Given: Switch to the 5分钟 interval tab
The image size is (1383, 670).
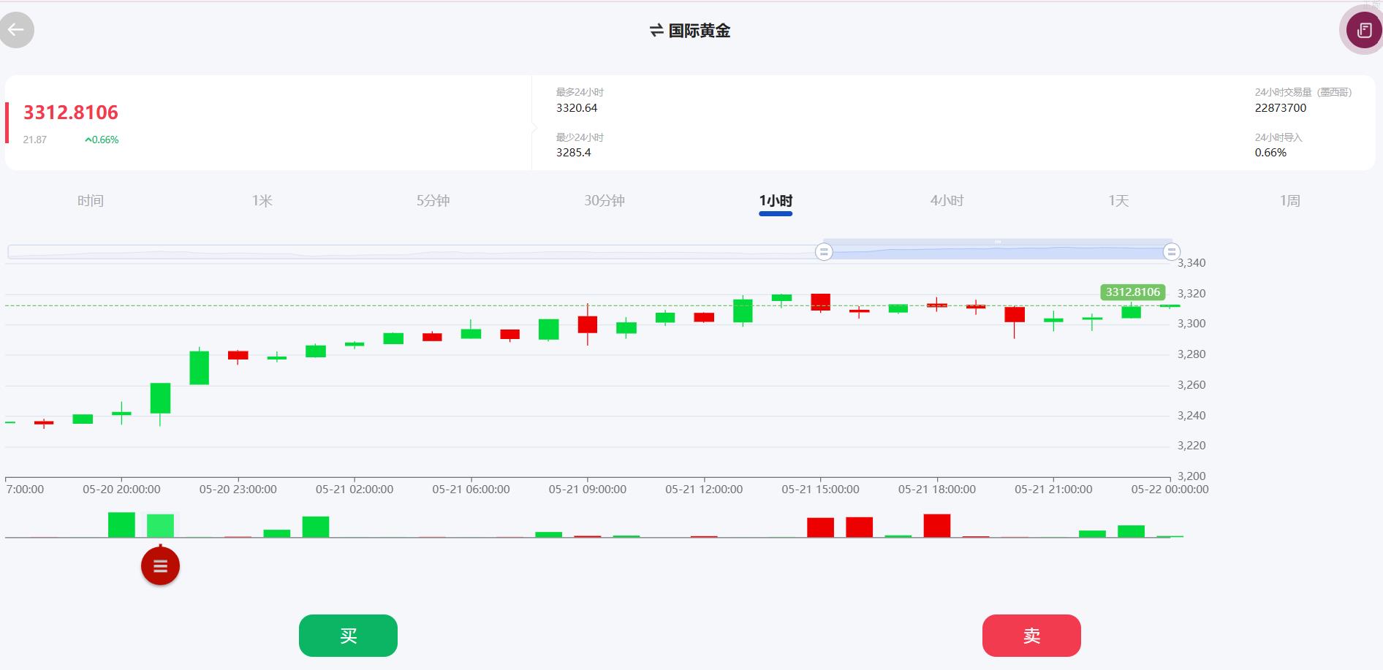Looking at the screenshot, I should pos(433,201).
